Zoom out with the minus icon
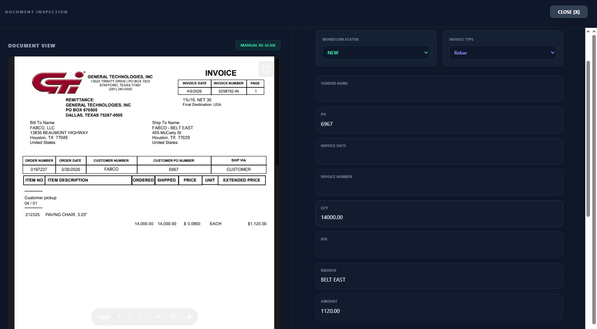597x329 pixels. click(158, 317)
